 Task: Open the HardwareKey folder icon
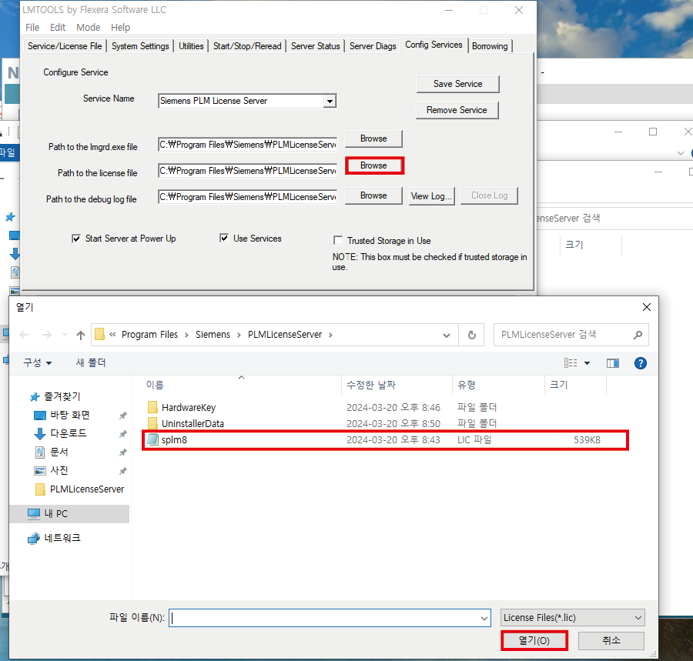(153, 407)
